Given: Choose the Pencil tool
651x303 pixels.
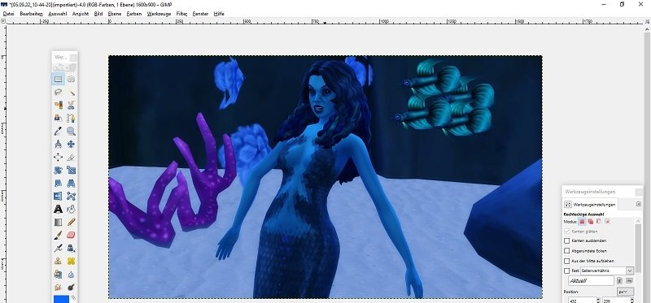Looking at the screenshot, I should tap(72, 222).
